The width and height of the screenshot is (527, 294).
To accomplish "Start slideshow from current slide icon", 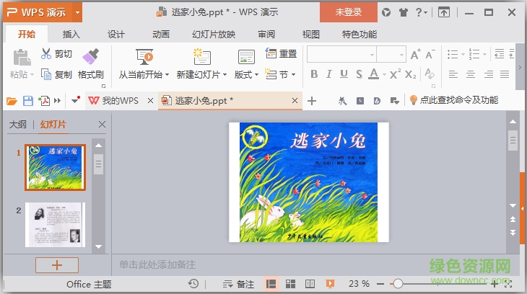I will [144, 57].
